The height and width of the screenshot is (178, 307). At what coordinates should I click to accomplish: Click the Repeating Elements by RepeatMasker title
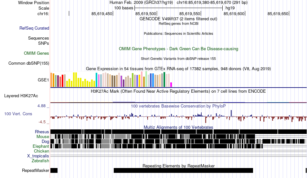(179, 166)
